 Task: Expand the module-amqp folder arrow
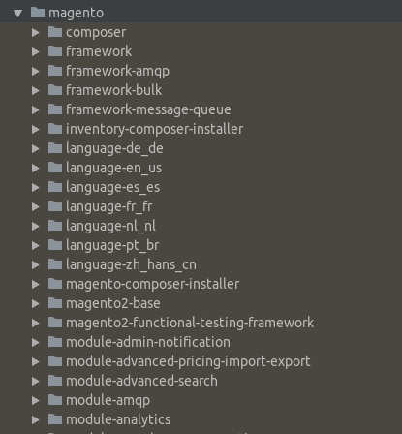(x=36, y=400)
